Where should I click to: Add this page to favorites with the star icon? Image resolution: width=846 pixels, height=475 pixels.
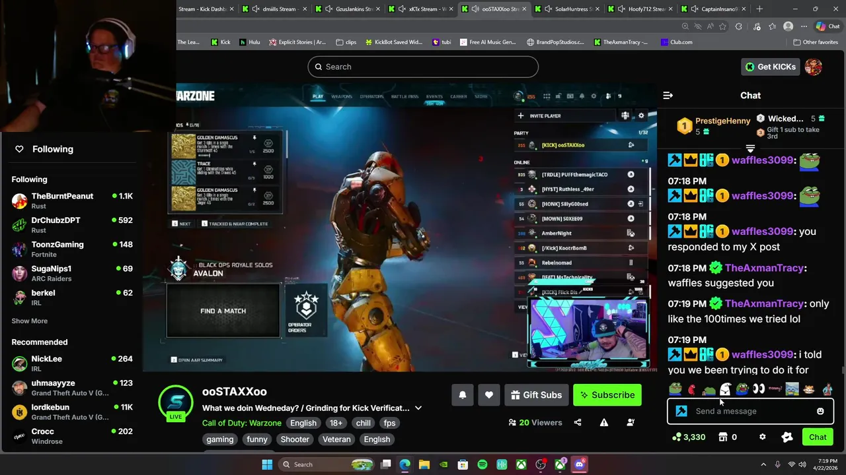(722, 26)
